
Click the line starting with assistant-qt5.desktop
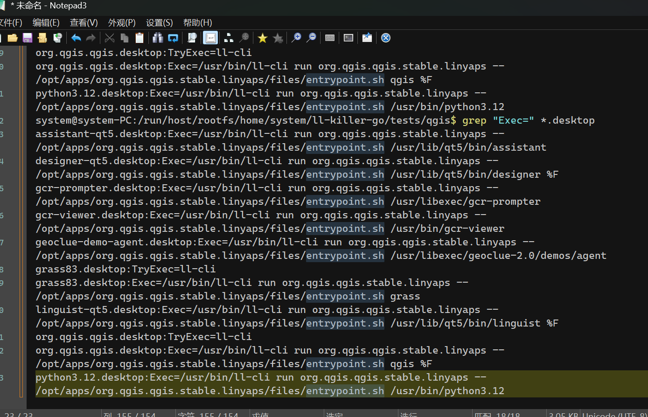(270, 134)
